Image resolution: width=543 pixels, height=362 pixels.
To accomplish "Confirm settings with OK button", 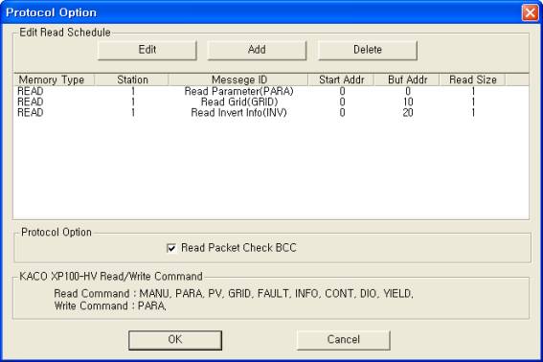I will click(175, 340).
